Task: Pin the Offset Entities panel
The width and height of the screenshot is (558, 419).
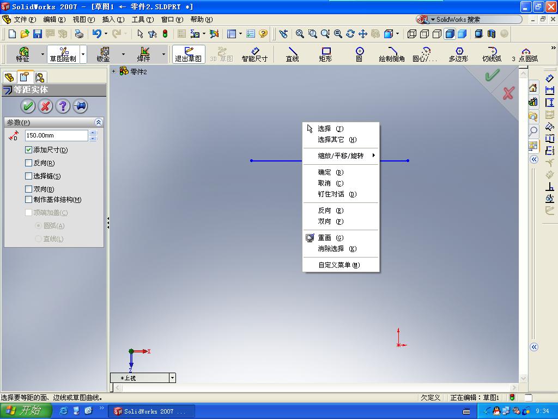Action: (x=81, y=106)
